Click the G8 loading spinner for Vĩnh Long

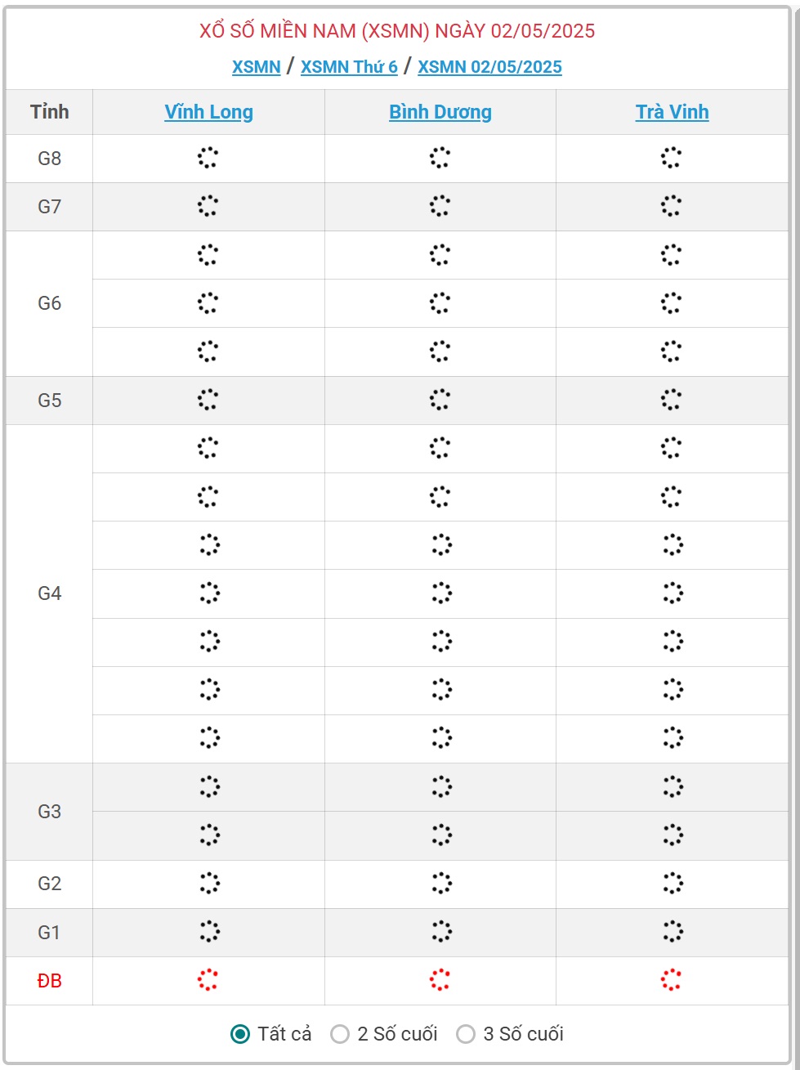tap(208, 158)
